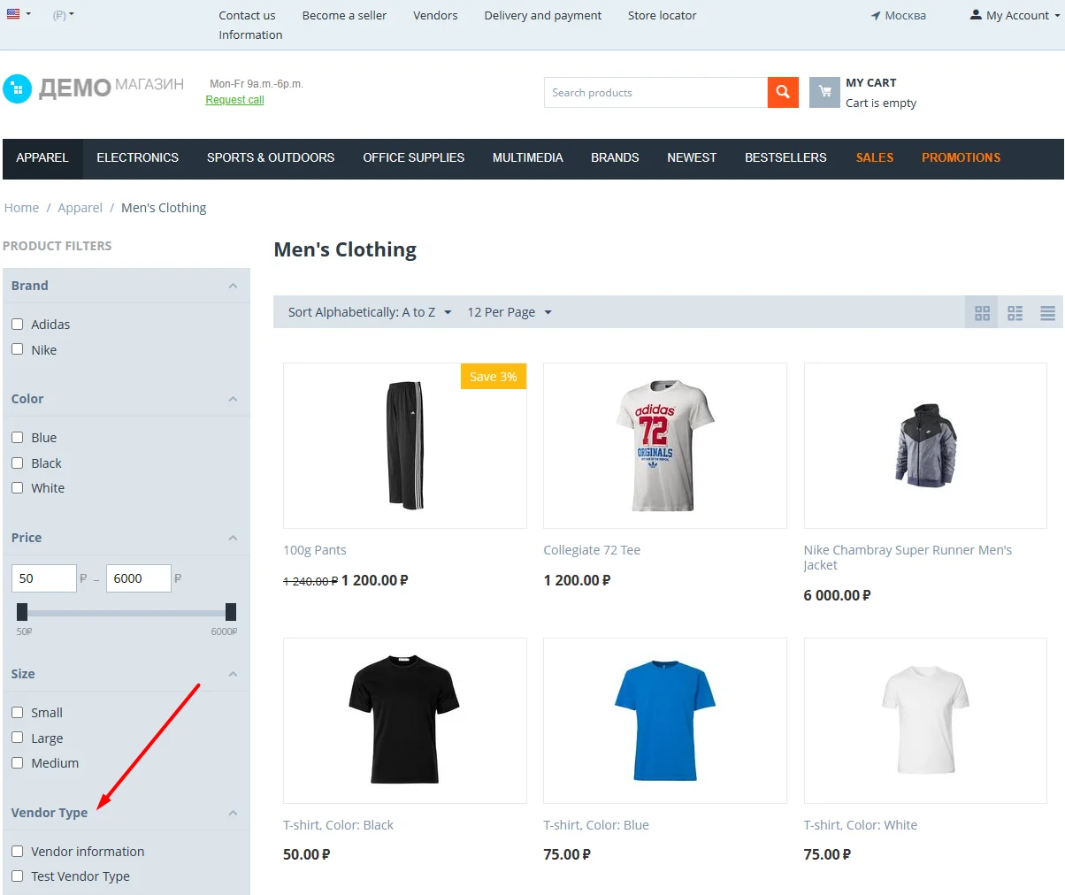This screenshot has height=895, width=1065.
Task: Collapse the Brand filter section
Action: pyautogui.click(x=233, y=286)
